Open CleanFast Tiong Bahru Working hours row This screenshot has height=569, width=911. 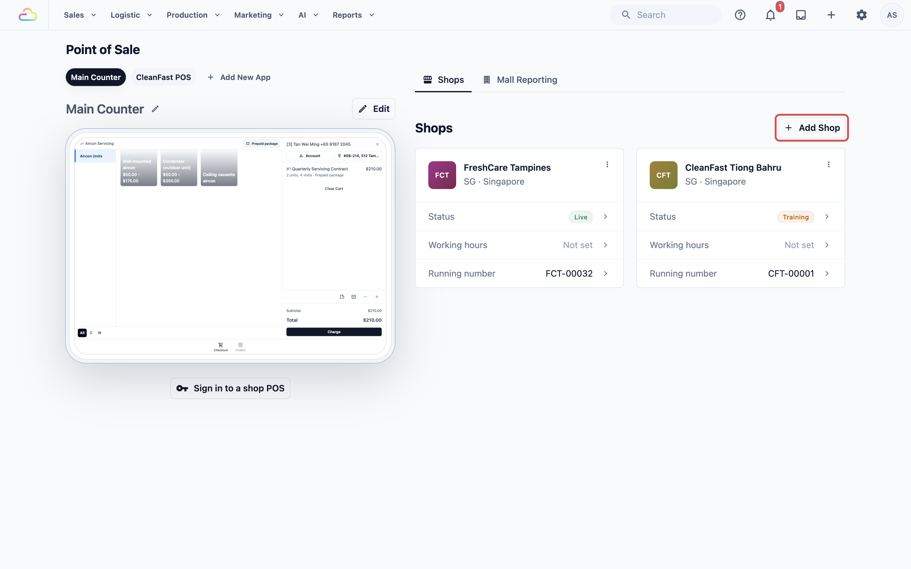tap(741, 245)
